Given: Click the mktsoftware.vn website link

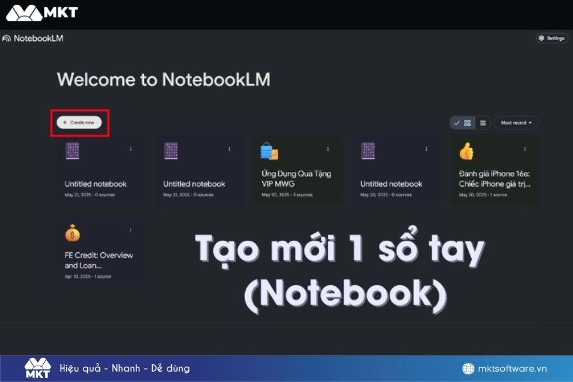Looking at the screenshot, I should tap(513, 369).
